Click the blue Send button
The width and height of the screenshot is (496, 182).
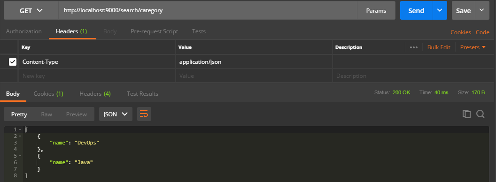coord(416,10)
